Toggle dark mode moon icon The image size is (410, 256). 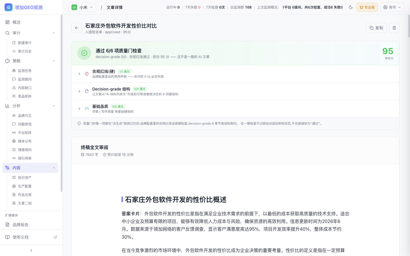pos(351,7)
